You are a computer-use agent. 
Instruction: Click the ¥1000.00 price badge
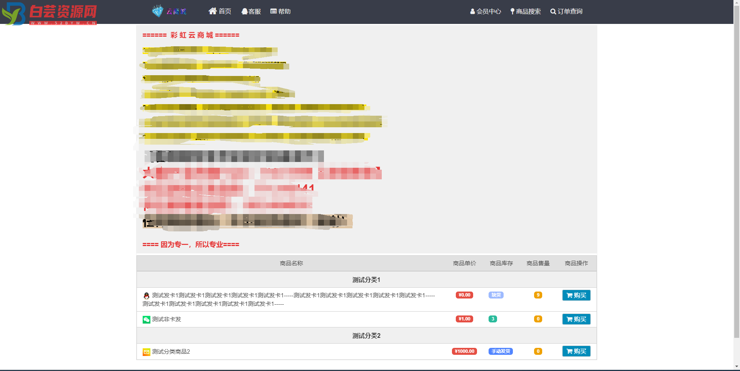[464, 351]
